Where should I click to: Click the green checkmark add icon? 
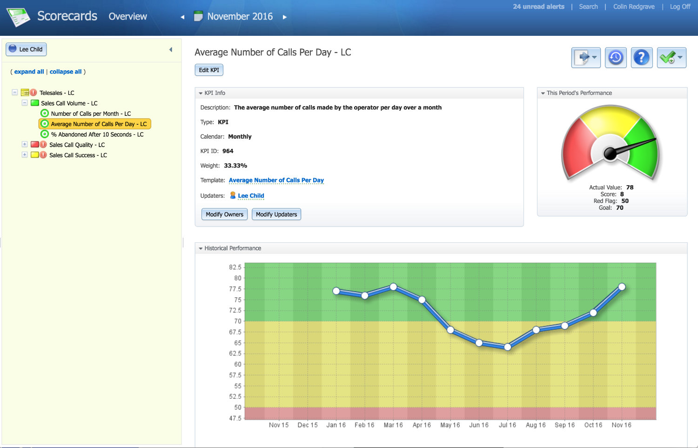point(671,58)
